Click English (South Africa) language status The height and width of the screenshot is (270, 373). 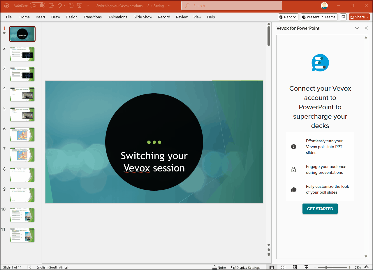(52, 267)
